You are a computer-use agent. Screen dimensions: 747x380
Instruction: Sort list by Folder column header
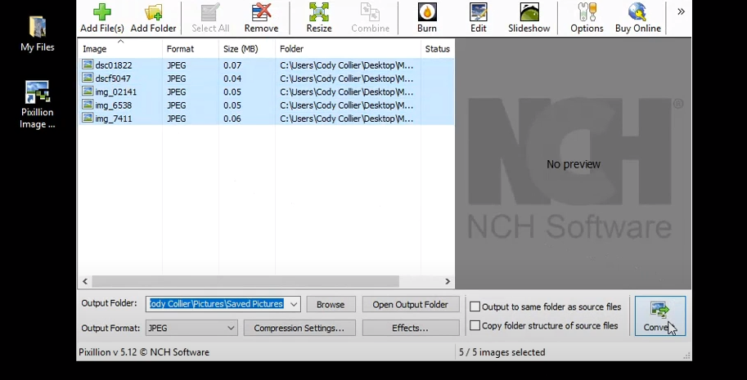(348, 48)
